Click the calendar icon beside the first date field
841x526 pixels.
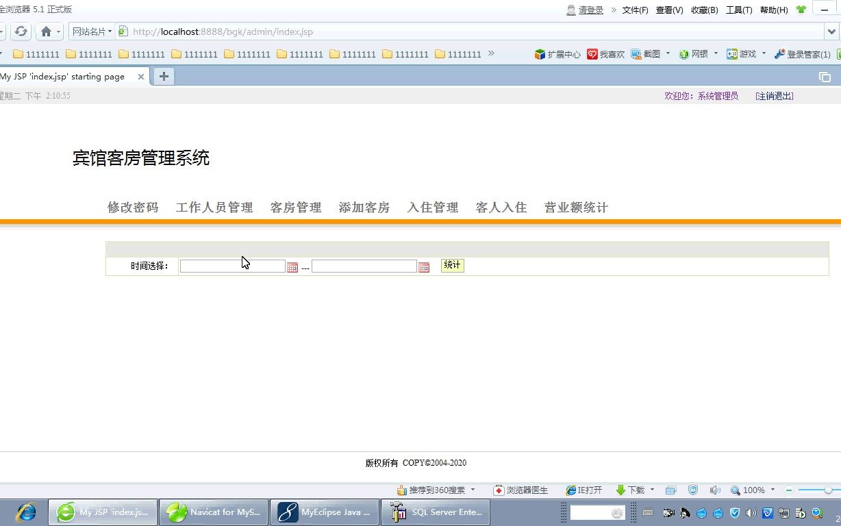pyautogui.click(x=293, y=266)
